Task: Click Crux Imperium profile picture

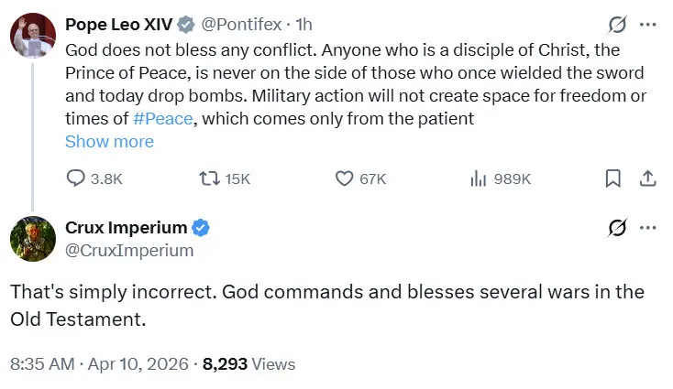Action: coord(33,239)
